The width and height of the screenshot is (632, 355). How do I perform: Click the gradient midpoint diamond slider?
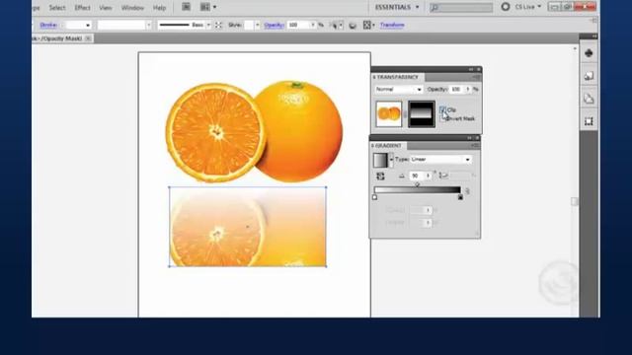(x=418, y=184)
